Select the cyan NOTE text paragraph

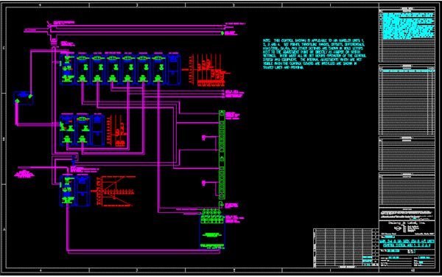(x=315, y=54)
